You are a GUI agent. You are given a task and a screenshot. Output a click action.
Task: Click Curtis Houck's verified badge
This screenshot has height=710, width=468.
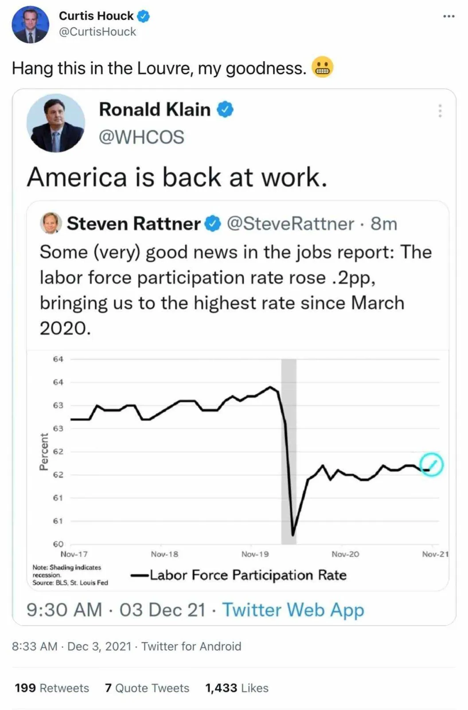143,16
